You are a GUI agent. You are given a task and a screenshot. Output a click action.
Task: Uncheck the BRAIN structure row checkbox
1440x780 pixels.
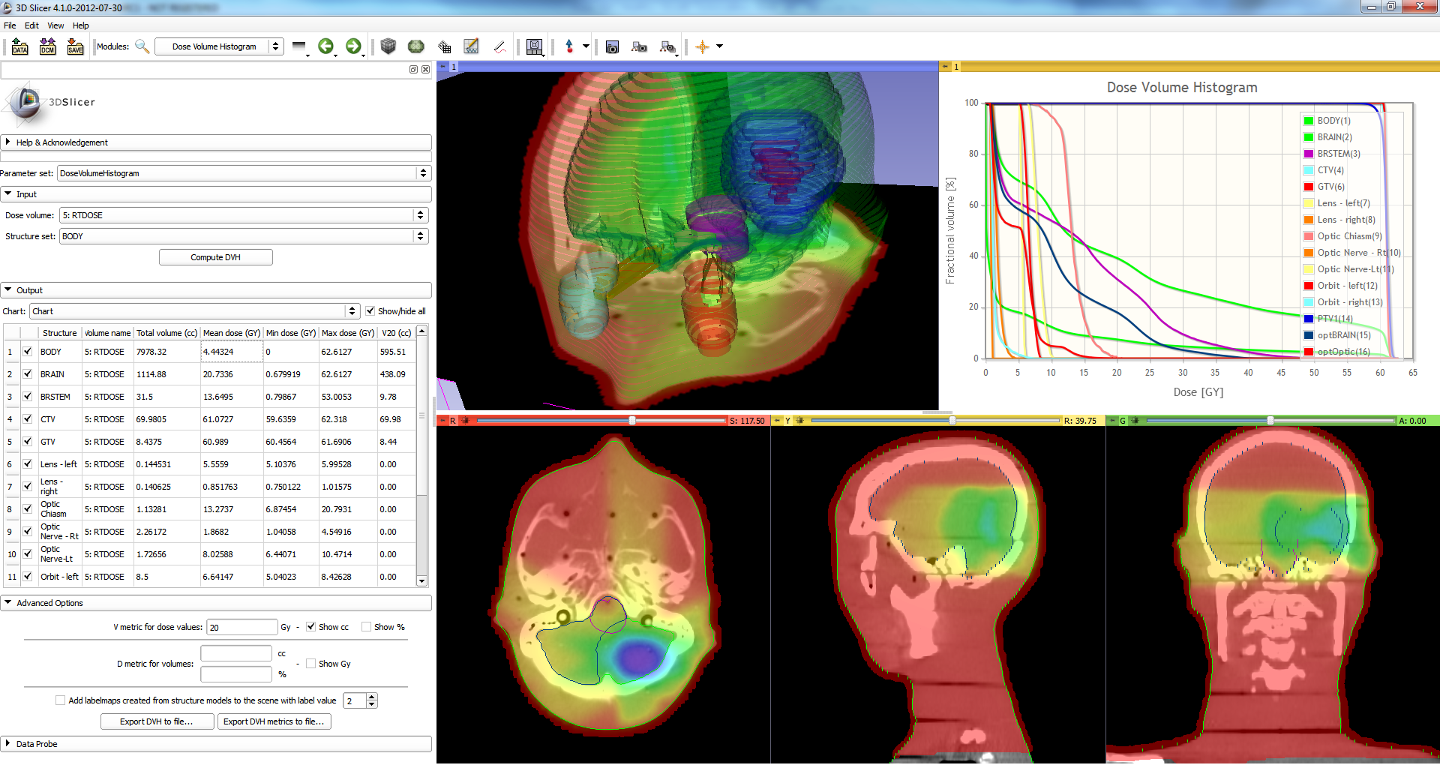coord(28,374)
